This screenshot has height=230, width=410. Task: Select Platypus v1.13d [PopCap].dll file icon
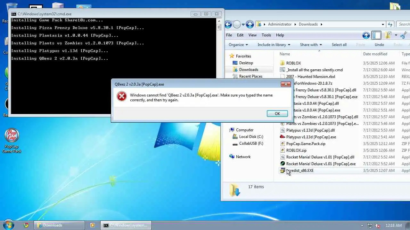coord(283,130)
